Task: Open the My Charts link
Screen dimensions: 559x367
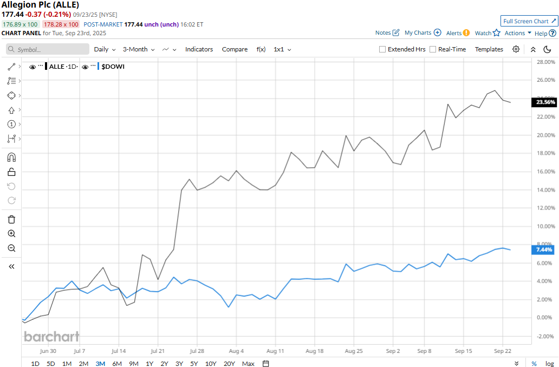Action: pyautogui.click(x=418, y=33)
